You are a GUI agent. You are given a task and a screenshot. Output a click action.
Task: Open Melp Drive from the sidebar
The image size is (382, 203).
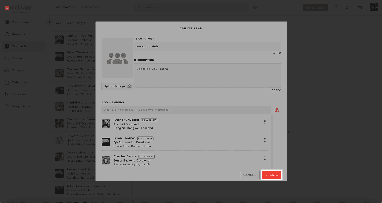(x=21, y=106)
